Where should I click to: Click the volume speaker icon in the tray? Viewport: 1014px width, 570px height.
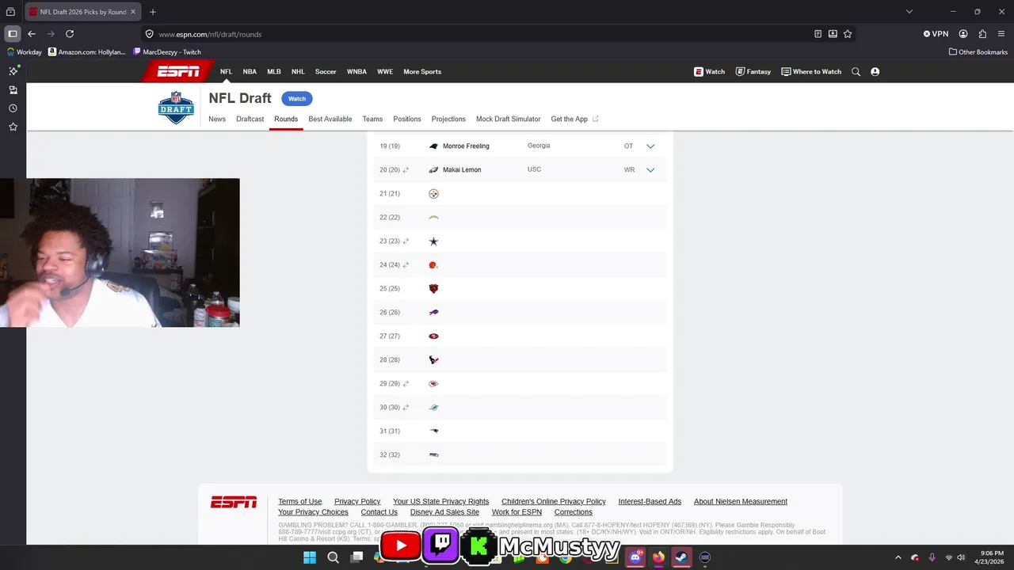pyautogui.click(x=961, y=557)
